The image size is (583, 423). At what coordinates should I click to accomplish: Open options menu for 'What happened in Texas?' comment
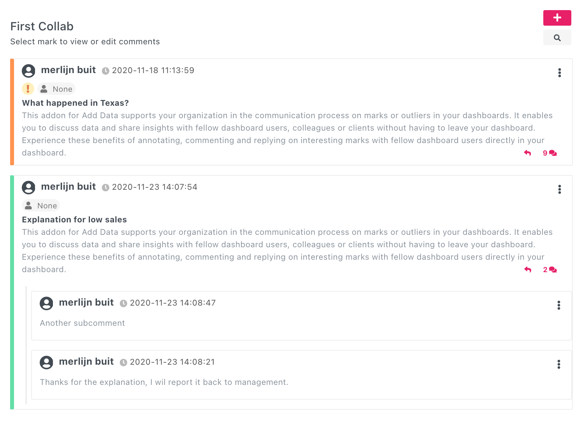click(x=559, y=73)
